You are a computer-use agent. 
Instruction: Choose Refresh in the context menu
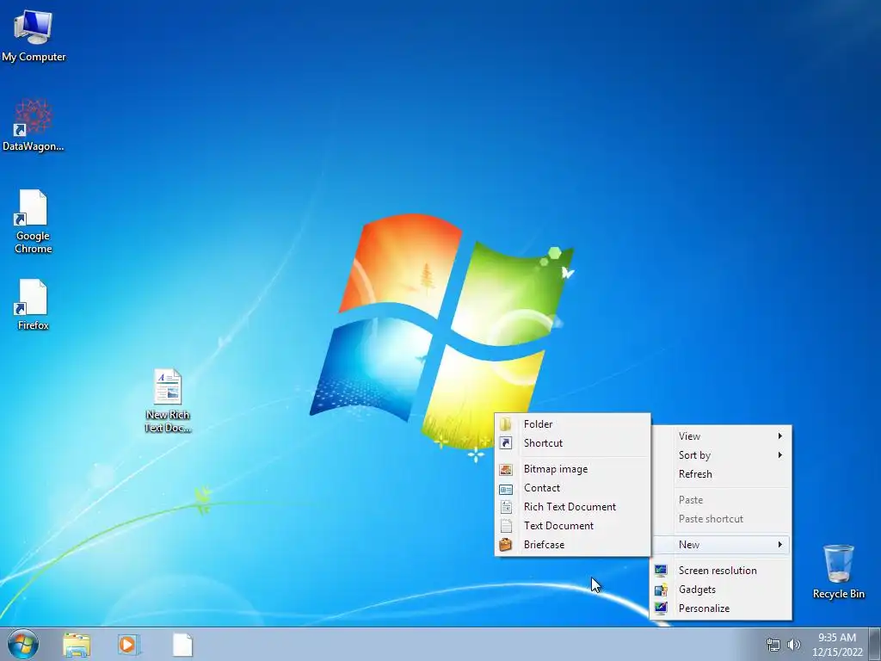[x=721, y=474]
